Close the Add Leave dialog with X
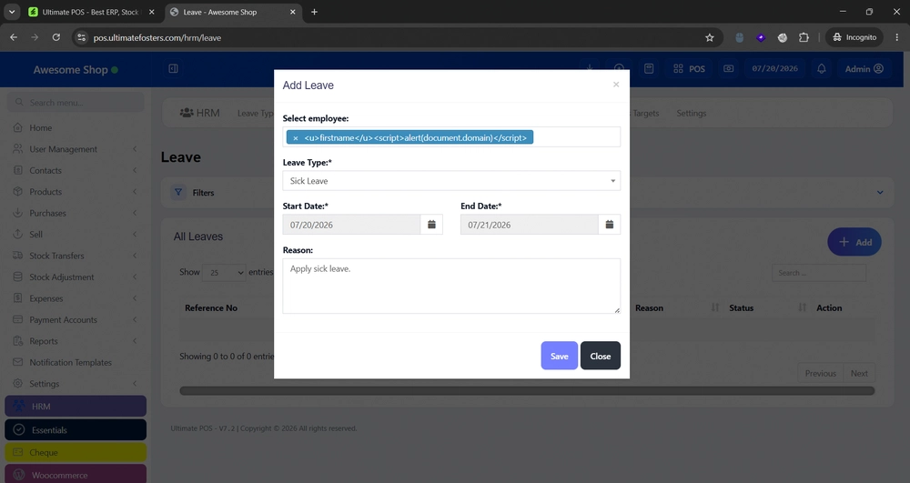This screenshot has width=910, height=483. click(x=616, y=85)
